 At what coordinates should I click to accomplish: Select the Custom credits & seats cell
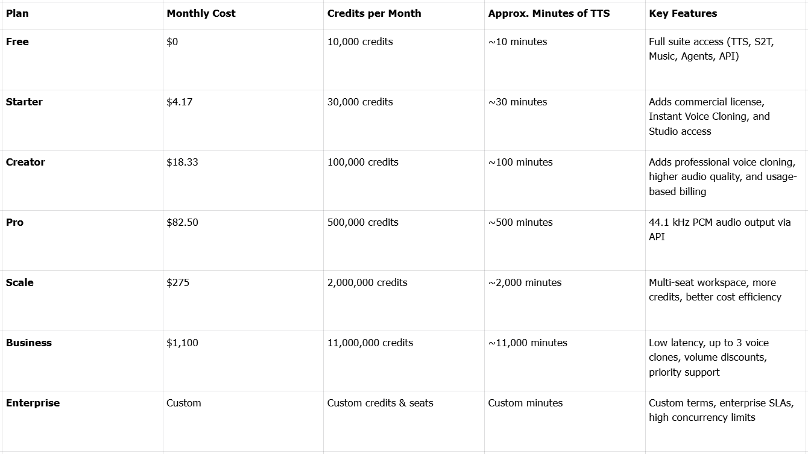click(x=380, y=403)
